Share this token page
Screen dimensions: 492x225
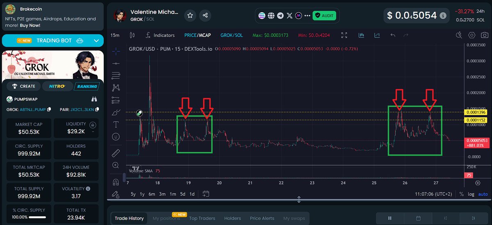coord(205,16)
